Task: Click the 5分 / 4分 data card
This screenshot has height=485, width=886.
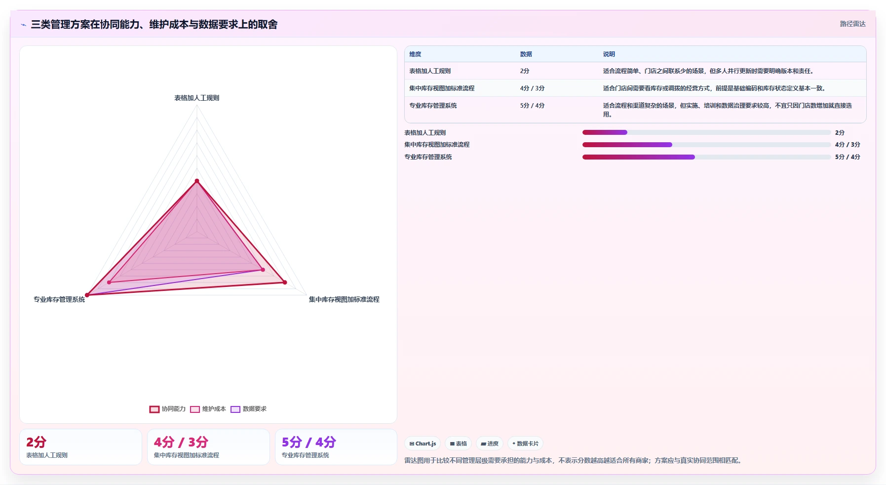Action: [336, 447]
